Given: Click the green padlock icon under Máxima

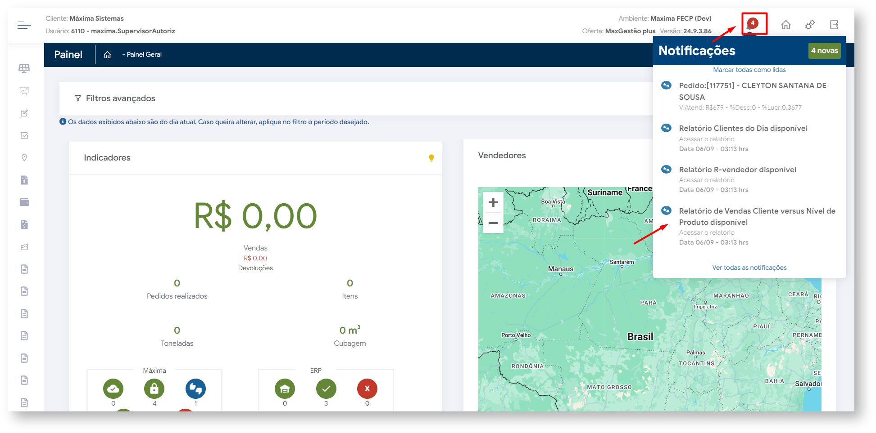Looking at the screenshot, I should 154,388.
